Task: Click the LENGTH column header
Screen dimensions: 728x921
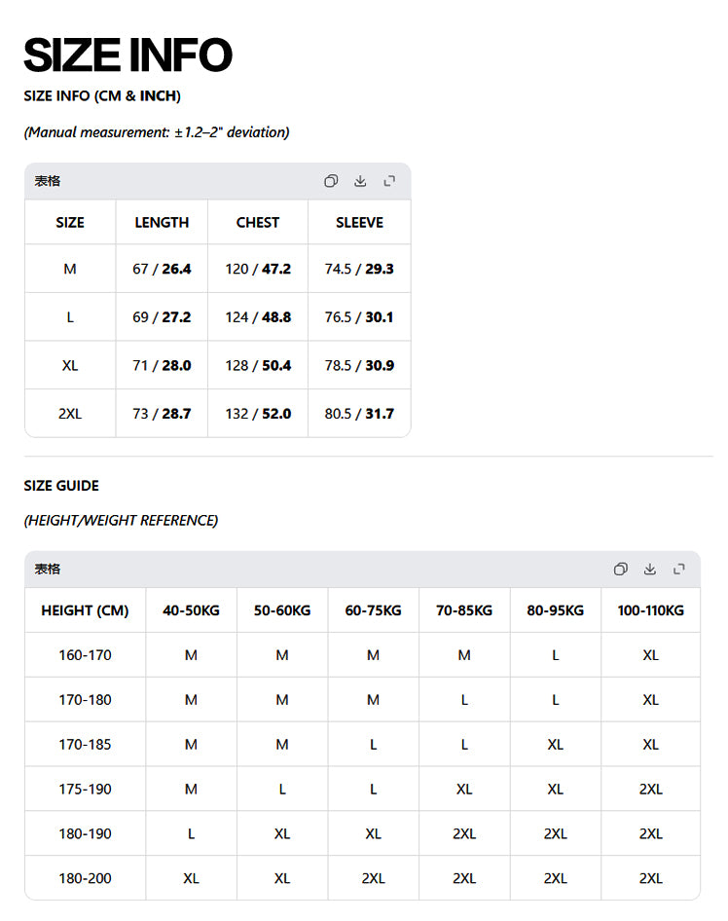Action: (x=162, y=222)
